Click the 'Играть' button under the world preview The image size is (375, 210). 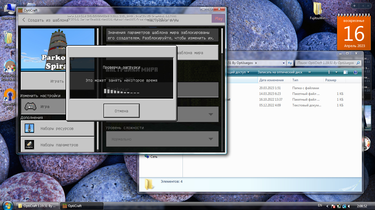44,81
